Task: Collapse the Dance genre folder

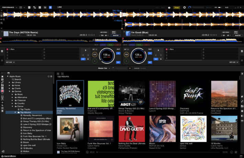Action: 12,106
